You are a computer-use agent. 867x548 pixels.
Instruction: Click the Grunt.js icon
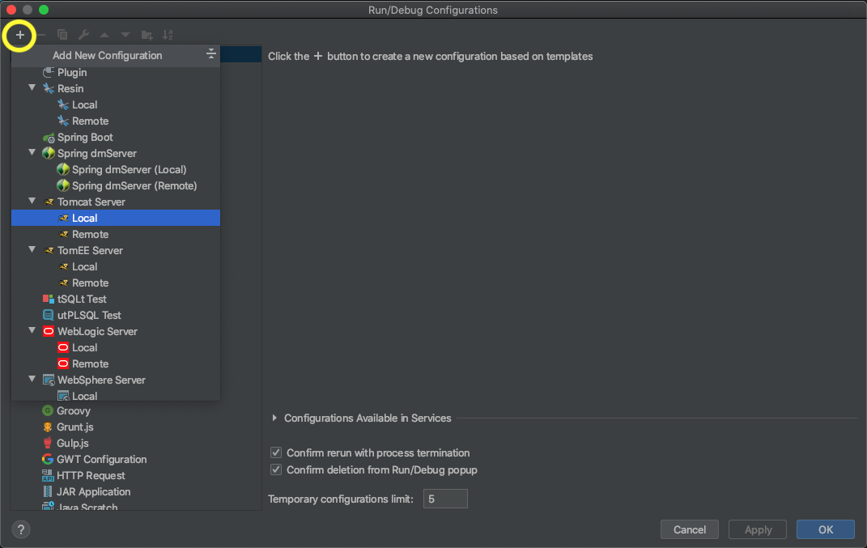[x=48, y=427]
